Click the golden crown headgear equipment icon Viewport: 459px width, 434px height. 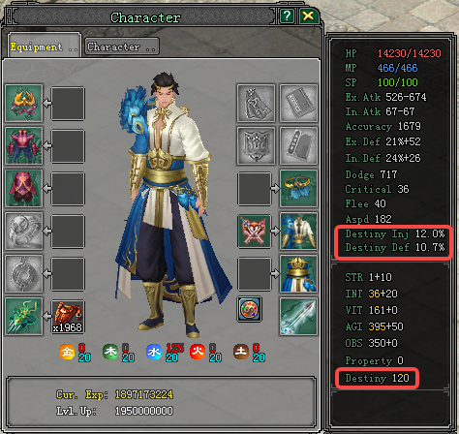(x=24, y=103)
